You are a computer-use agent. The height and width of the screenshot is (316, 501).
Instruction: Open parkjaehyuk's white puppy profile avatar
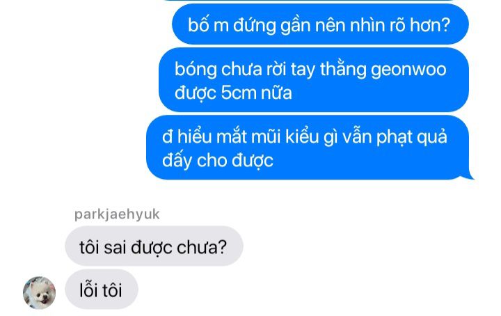point(39,292)
